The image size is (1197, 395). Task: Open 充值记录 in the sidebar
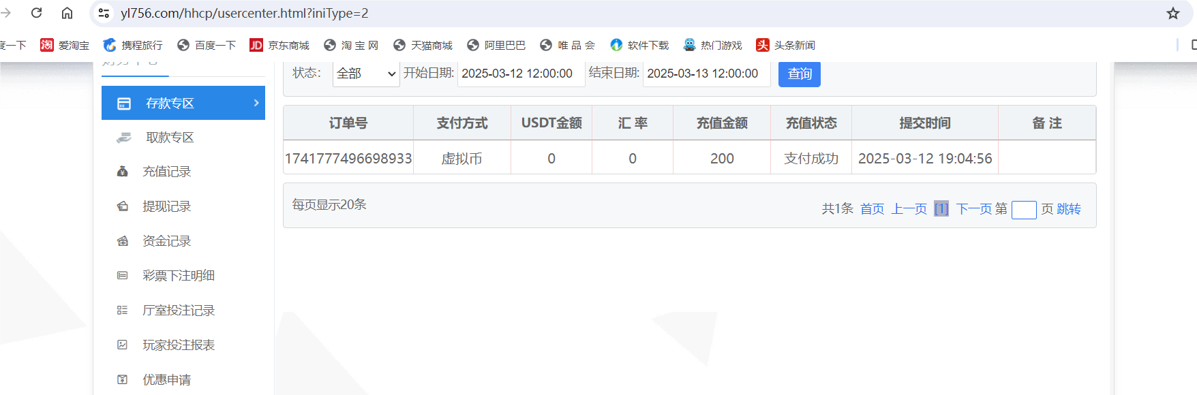point(166,172)
